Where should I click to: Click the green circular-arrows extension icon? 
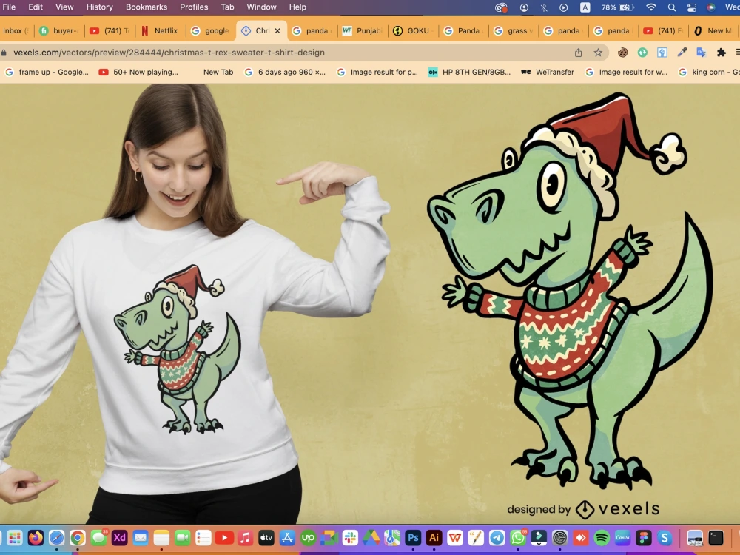[642, 53]
